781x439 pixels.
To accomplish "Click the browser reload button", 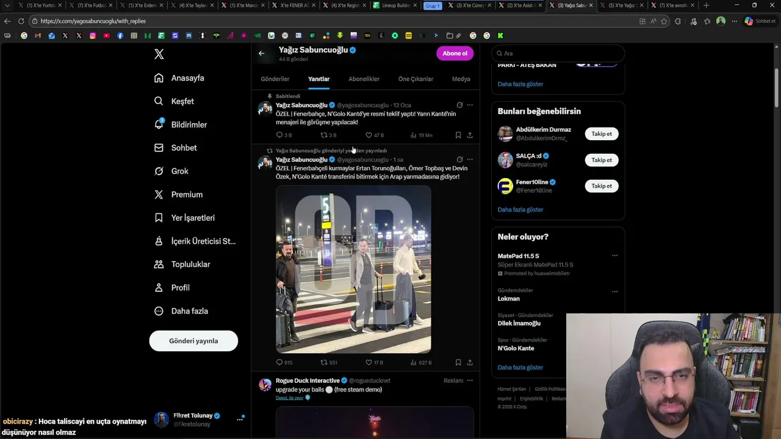I will coord(21,21).
